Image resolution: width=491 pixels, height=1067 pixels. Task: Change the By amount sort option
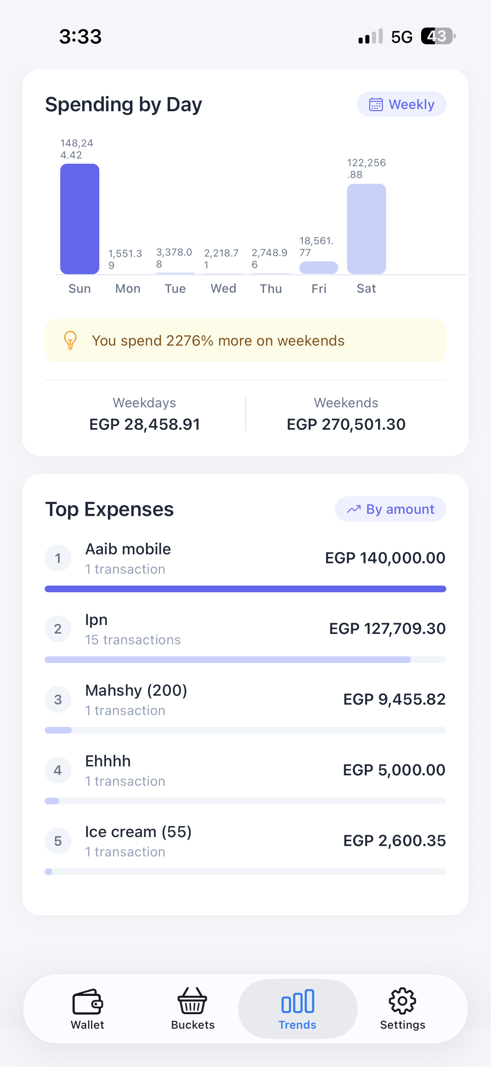tap(390, 509)
